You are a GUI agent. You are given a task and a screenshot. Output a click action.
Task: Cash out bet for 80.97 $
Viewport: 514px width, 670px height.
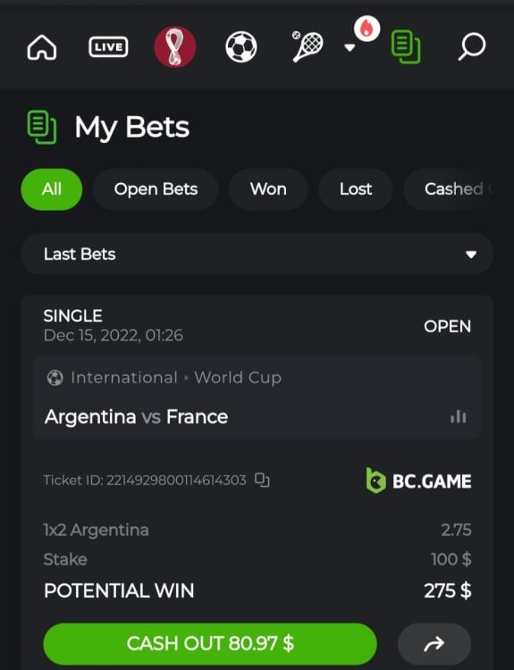[210, 643]
